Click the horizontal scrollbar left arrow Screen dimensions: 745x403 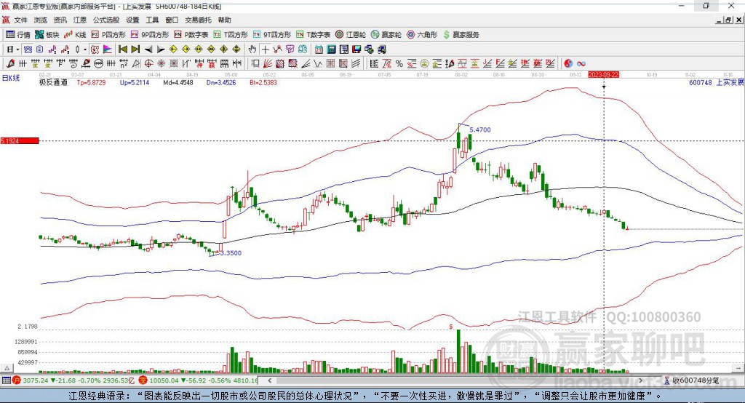pos(269,380)
